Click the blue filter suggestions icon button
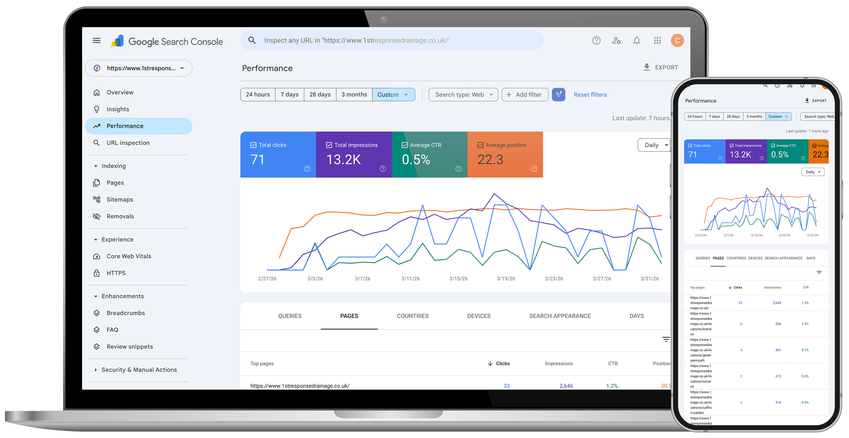Screen dimensions: 849x438 tap(558, 94)
